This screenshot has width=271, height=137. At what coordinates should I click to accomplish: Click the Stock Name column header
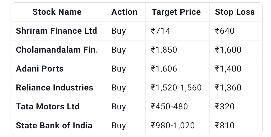[x=57, y=12]
